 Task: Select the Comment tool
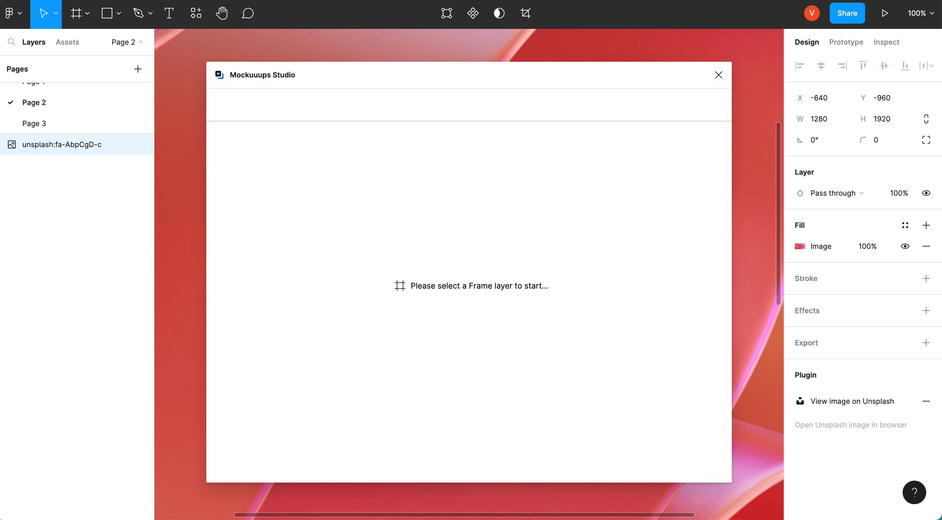(x=248, y=13)
